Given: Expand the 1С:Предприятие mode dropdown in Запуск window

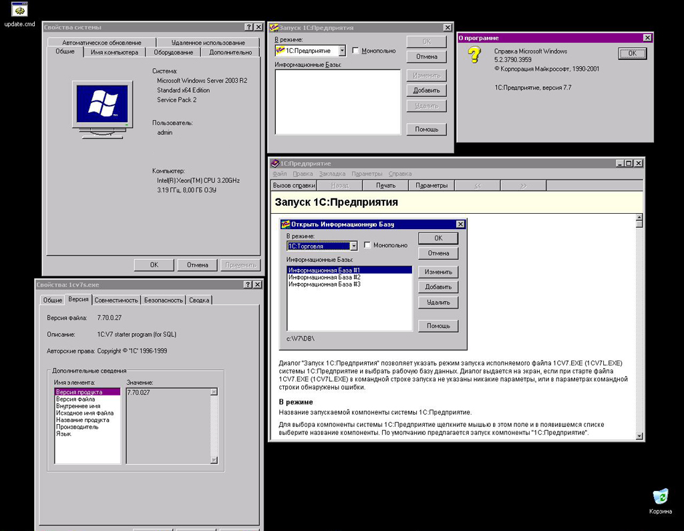Looking at the screenshot, I should click(x=342, y=51).
